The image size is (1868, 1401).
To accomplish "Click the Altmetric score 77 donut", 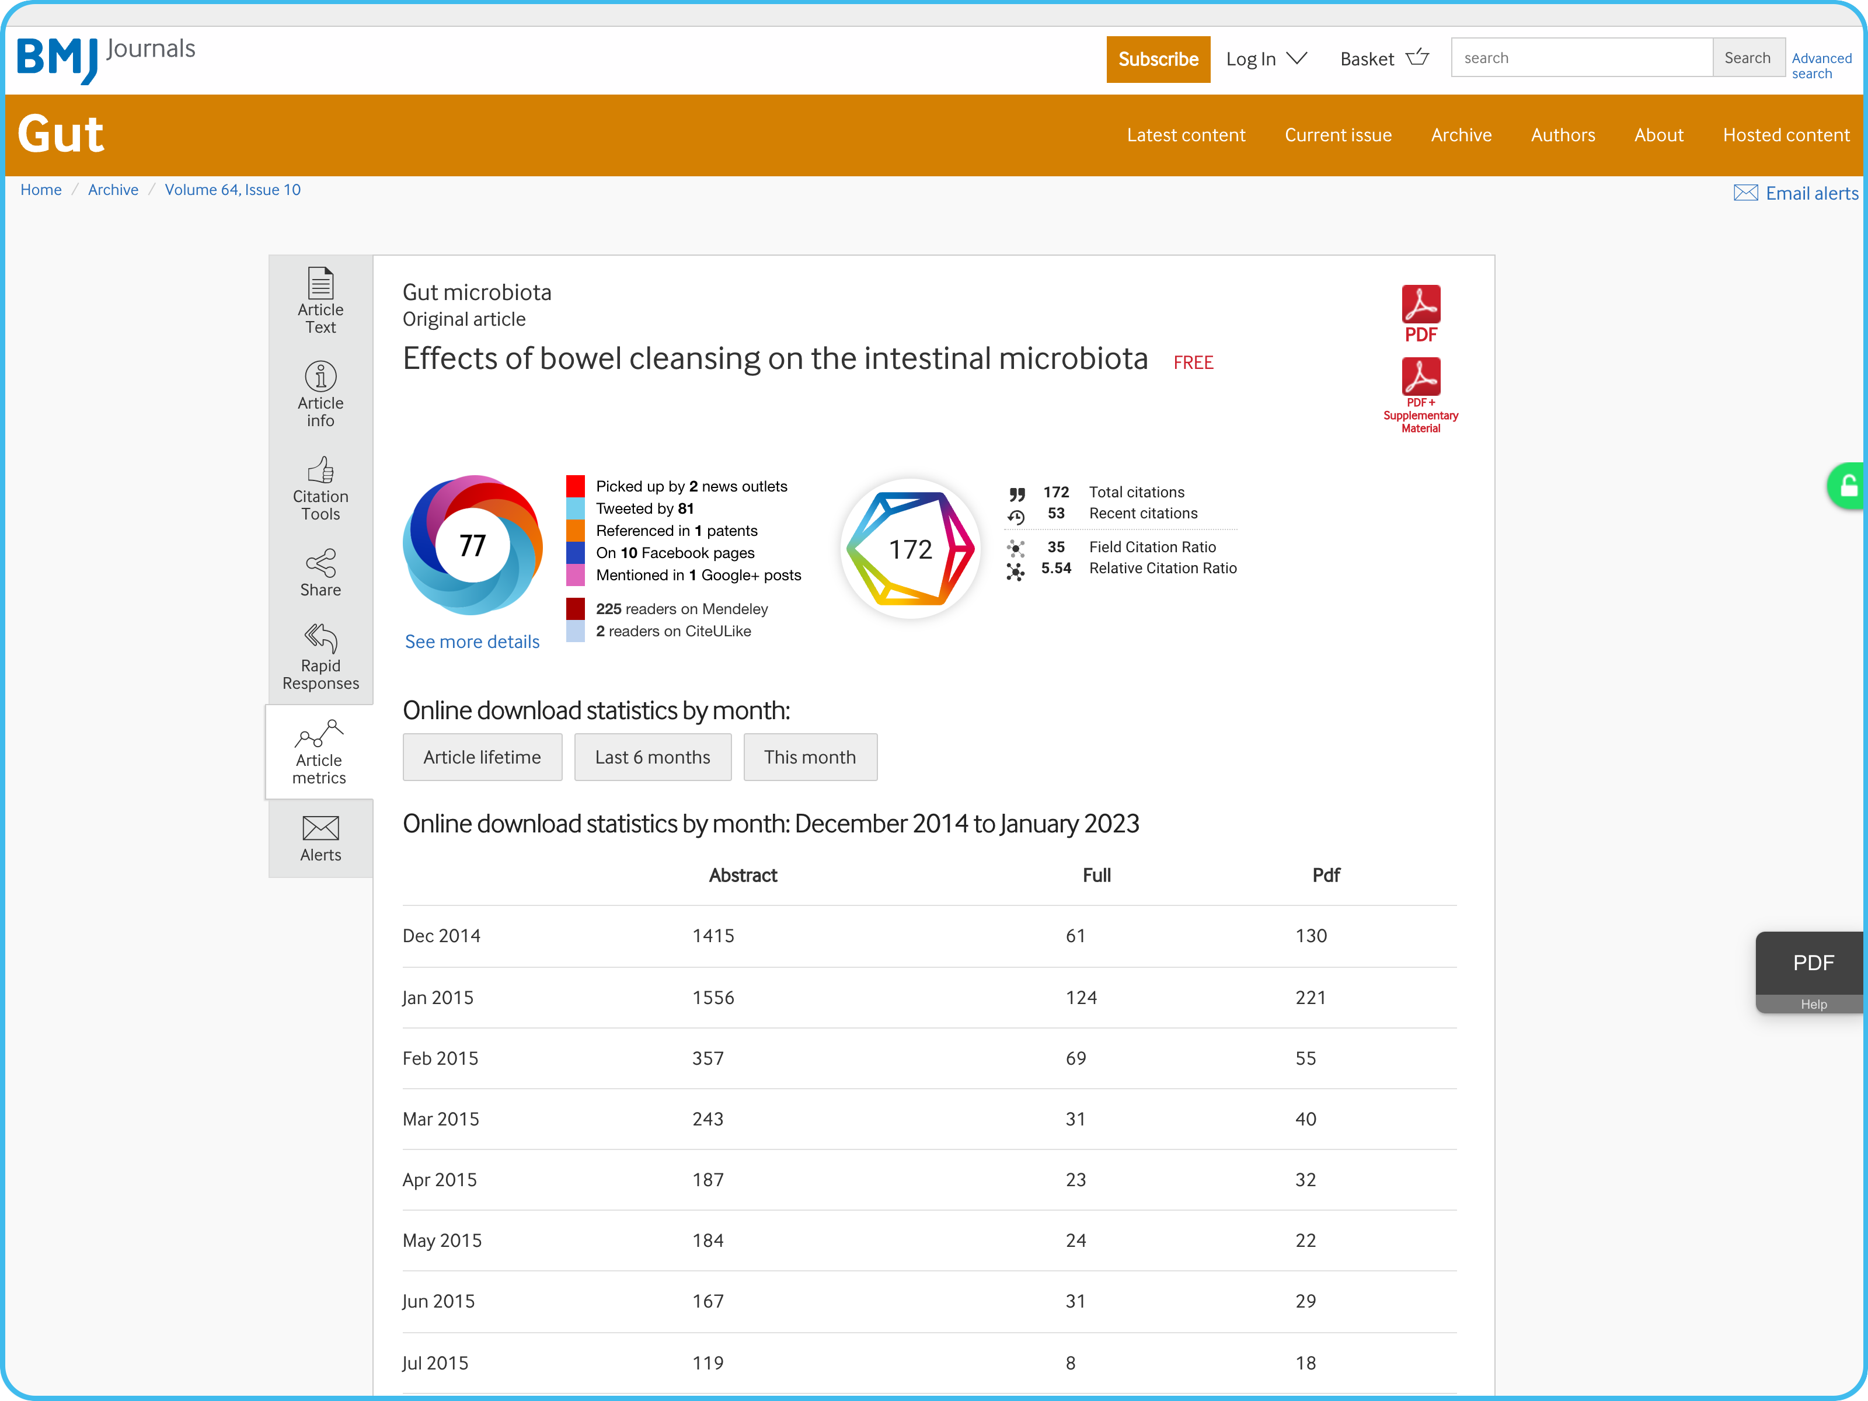I will click(x=472, y=546).
